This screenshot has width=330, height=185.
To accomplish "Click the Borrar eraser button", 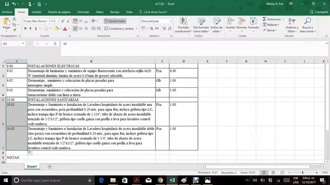I will 270,30.
